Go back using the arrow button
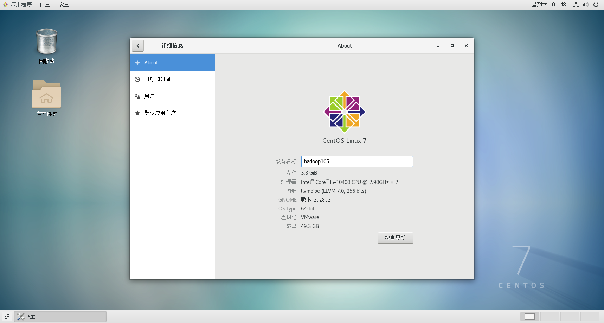The width and height of the screenshot is (604, 323). tap(138, 46)
